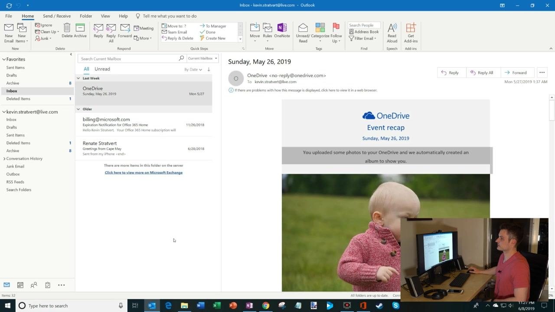
Task: Open the Rules menu
Action: (x=268, y=33)
